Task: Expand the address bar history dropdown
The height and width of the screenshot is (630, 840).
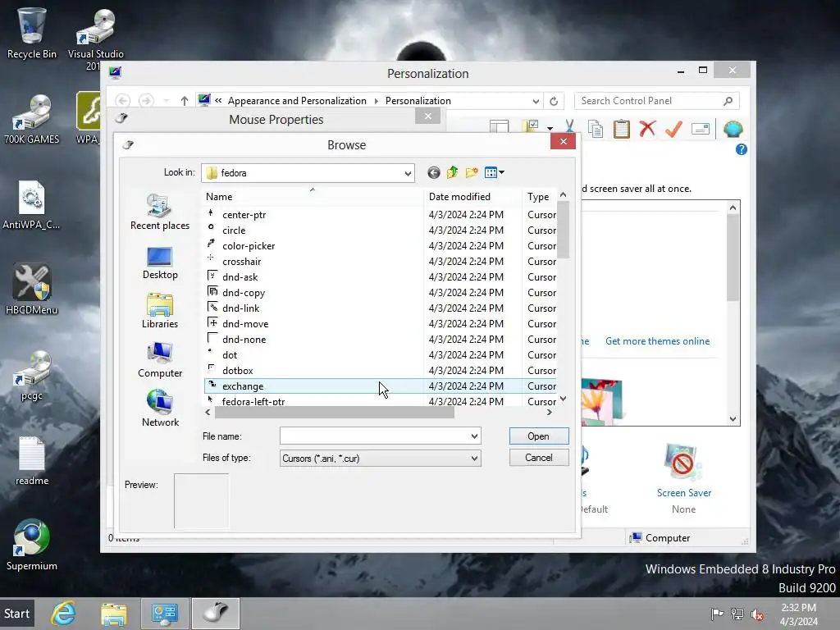Action: click(536, 101)
